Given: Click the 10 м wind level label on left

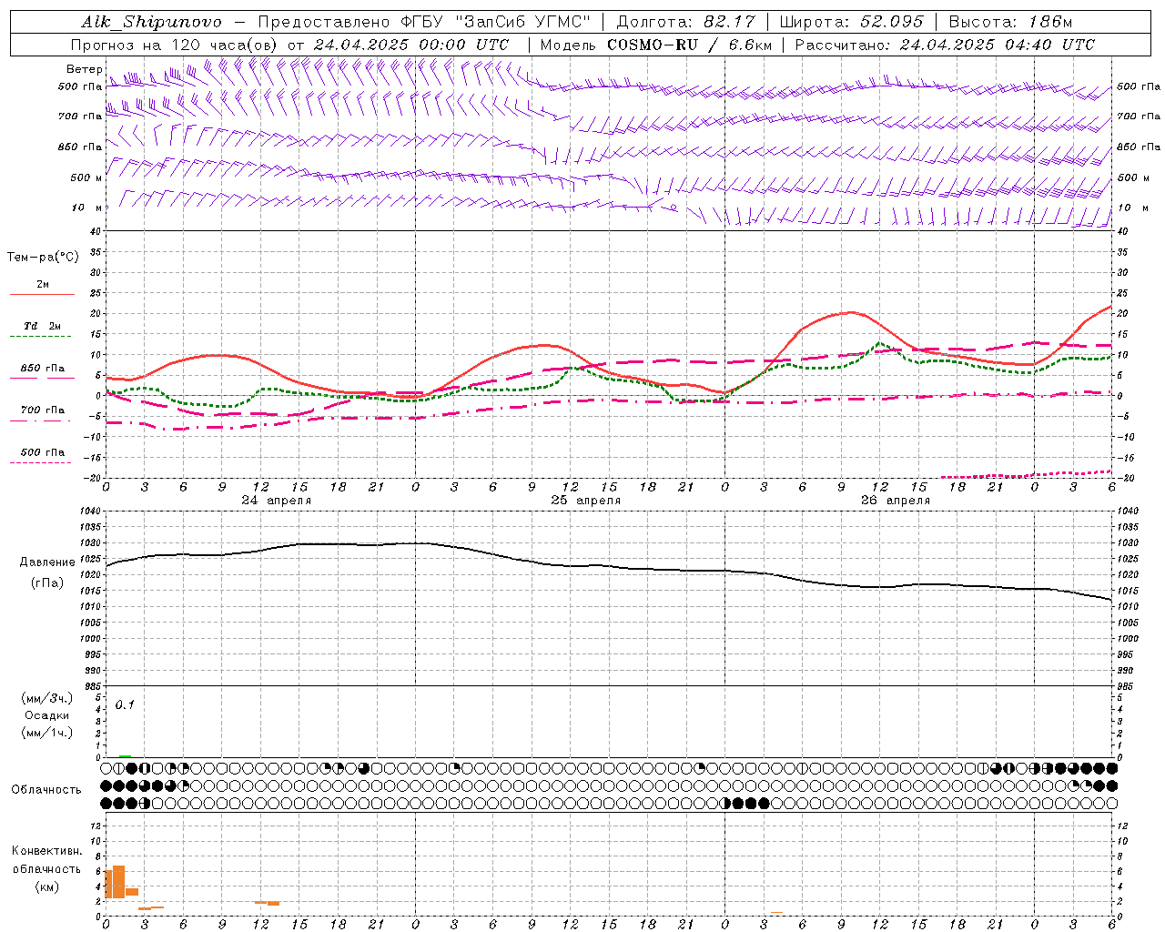Looking at the screenshot, I should pos(87,208).
